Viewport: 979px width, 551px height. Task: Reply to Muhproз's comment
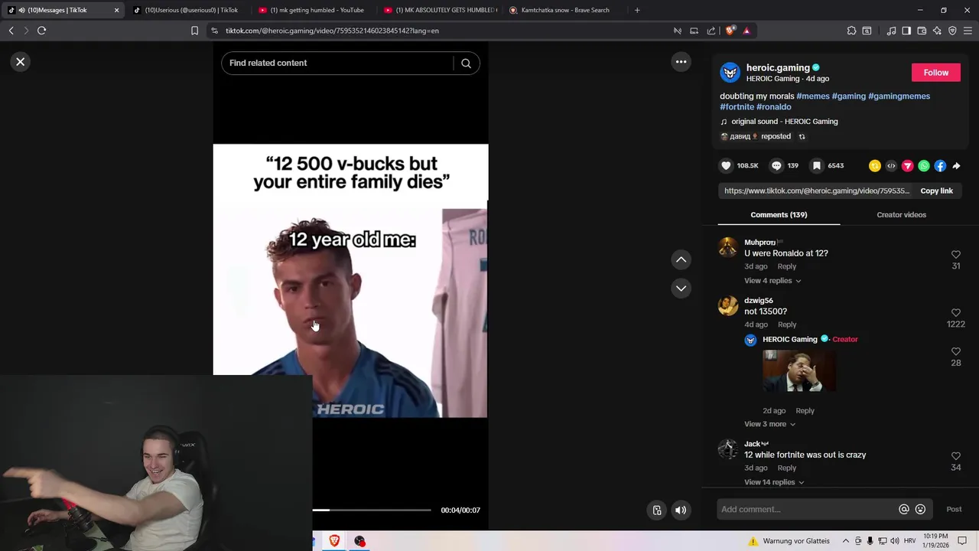786,266
